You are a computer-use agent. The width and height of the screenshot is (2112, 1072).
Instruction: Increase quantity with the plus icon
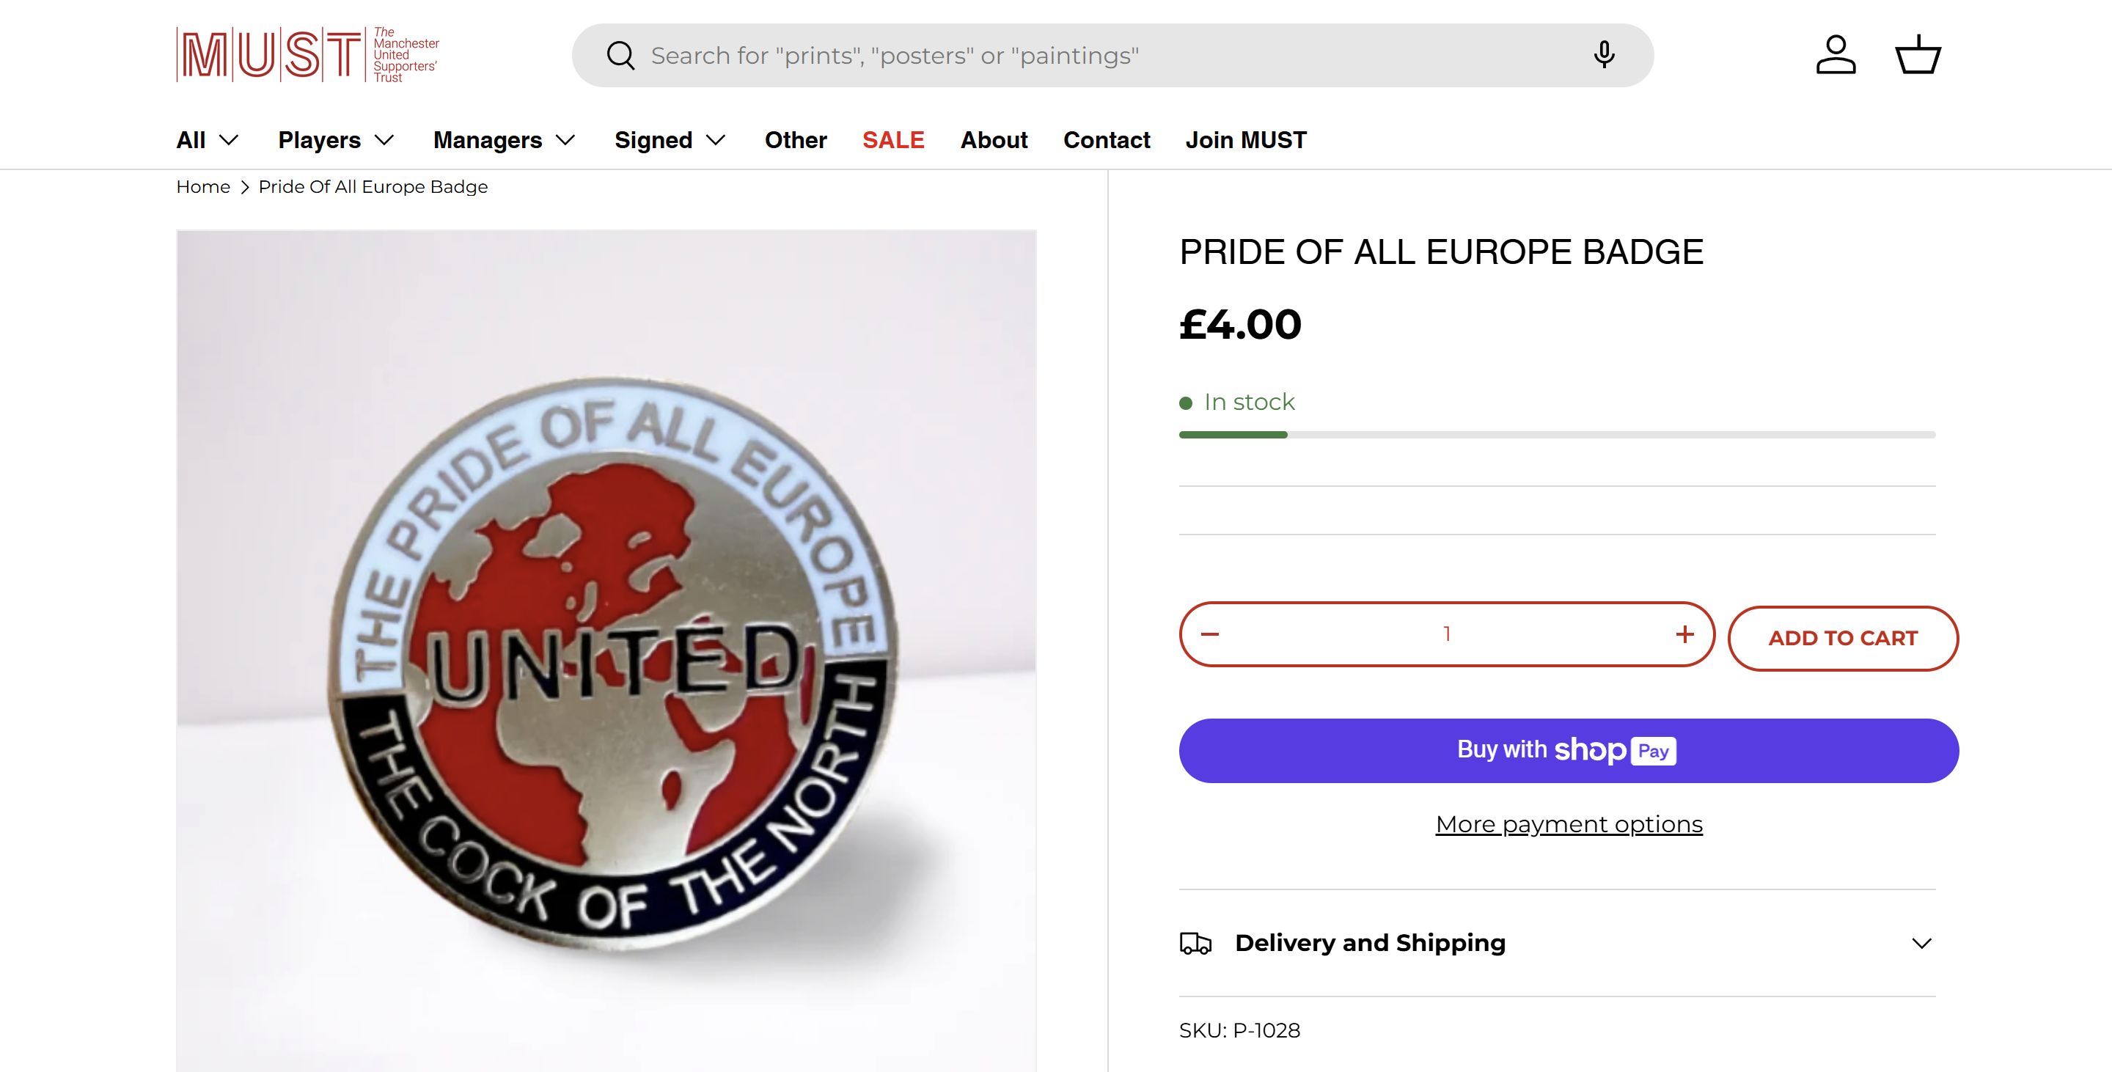1685,634
